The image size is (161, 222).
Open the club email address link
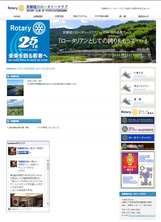(x=142, y=215)
